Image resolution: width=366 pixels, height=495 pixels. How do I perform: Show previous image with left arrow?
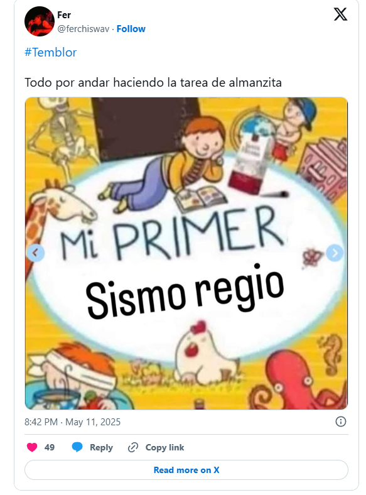tap(36, 253)
